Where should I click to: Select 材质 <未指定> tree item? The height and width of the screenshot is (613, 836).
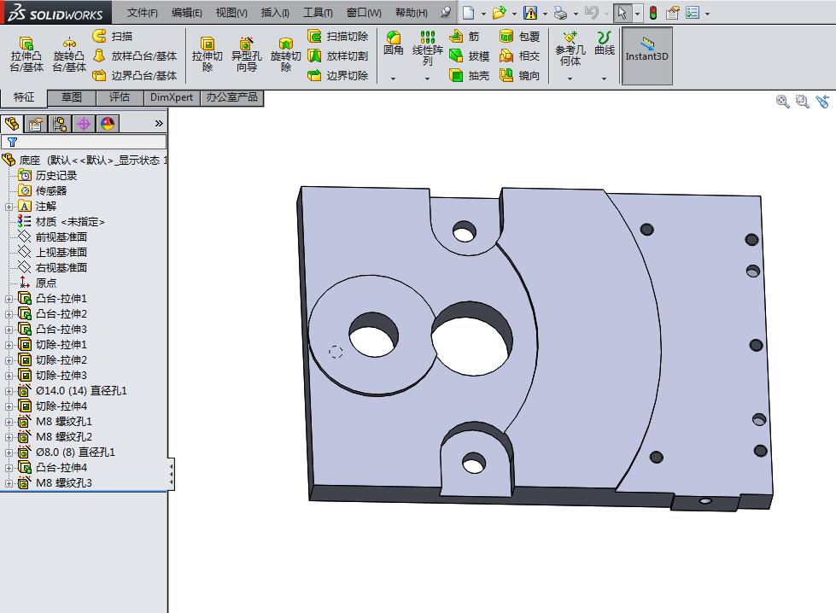point(61,222)
